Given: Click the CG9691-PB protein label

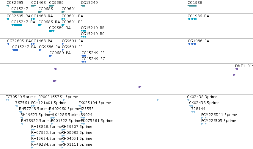Looking at the screenshot, I should tap(72, 47).
